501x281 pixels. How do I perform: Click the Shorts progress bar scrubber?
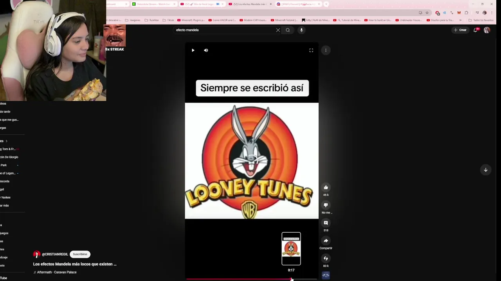pyautogui.click(x=291, y=279)
